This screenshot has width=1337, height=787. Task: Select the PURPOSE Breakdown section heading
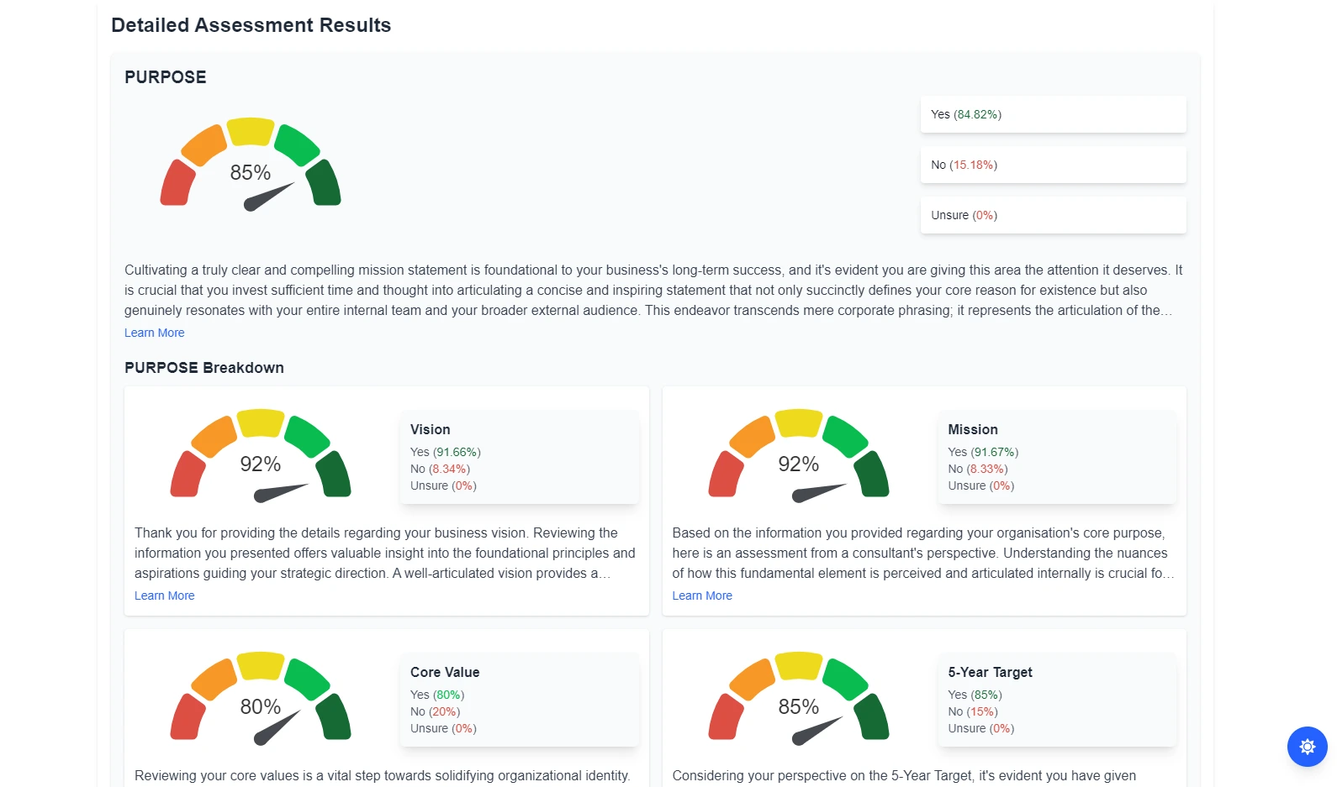tap(203, 367)
